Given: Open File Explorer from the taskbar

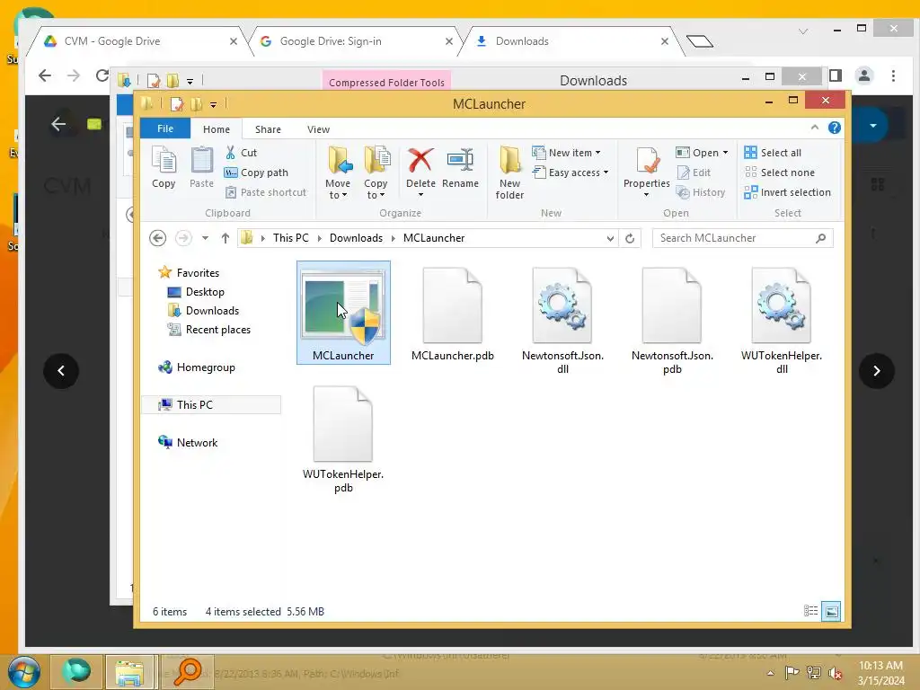Looking at the screenshot, I should click(x=129, y=672).
